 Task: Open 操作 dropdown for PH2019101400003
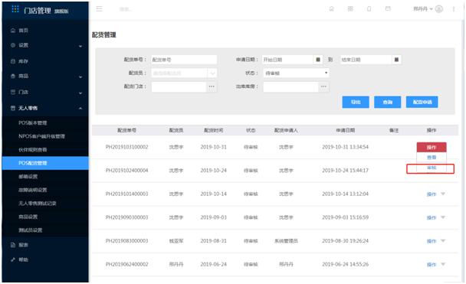(435, 194)
